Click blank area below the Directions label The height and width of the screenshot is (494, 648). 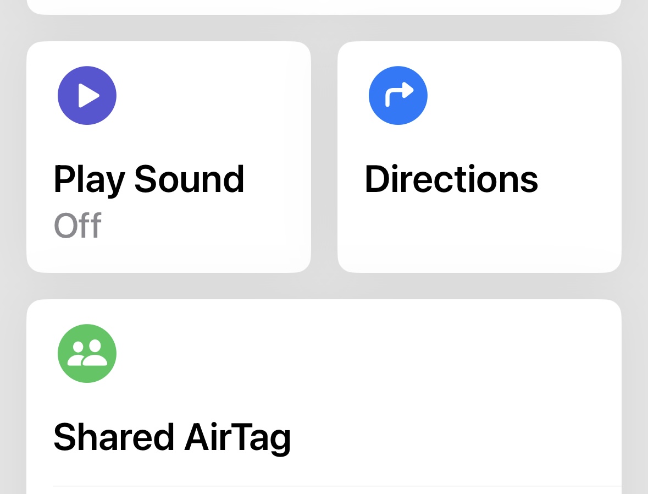(451, 231)
